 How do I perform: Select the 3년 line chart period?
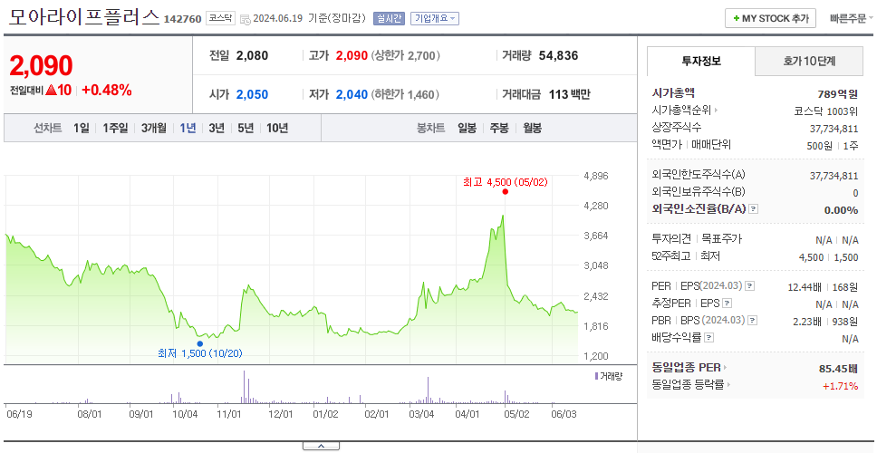coord(217,128)
